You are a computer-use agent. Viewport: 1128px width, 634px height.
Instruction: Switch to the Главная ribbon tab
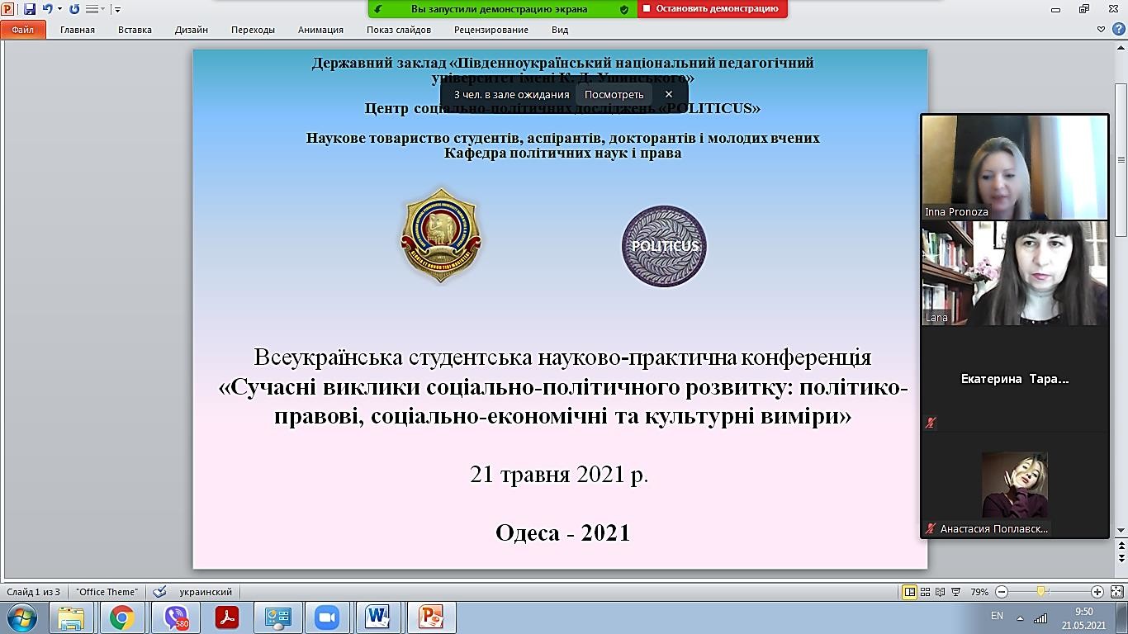(78, 30)
